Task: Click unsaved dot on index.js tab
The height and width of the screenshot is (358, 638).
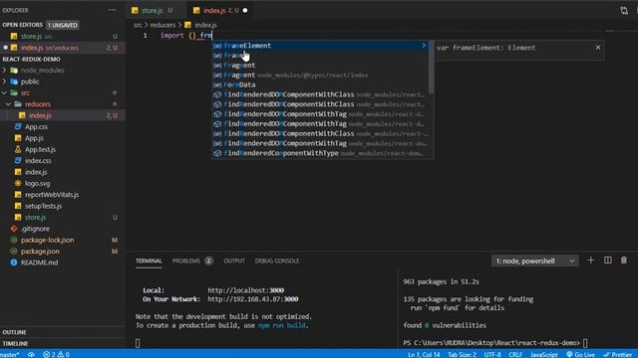Action: coord(245,11)
